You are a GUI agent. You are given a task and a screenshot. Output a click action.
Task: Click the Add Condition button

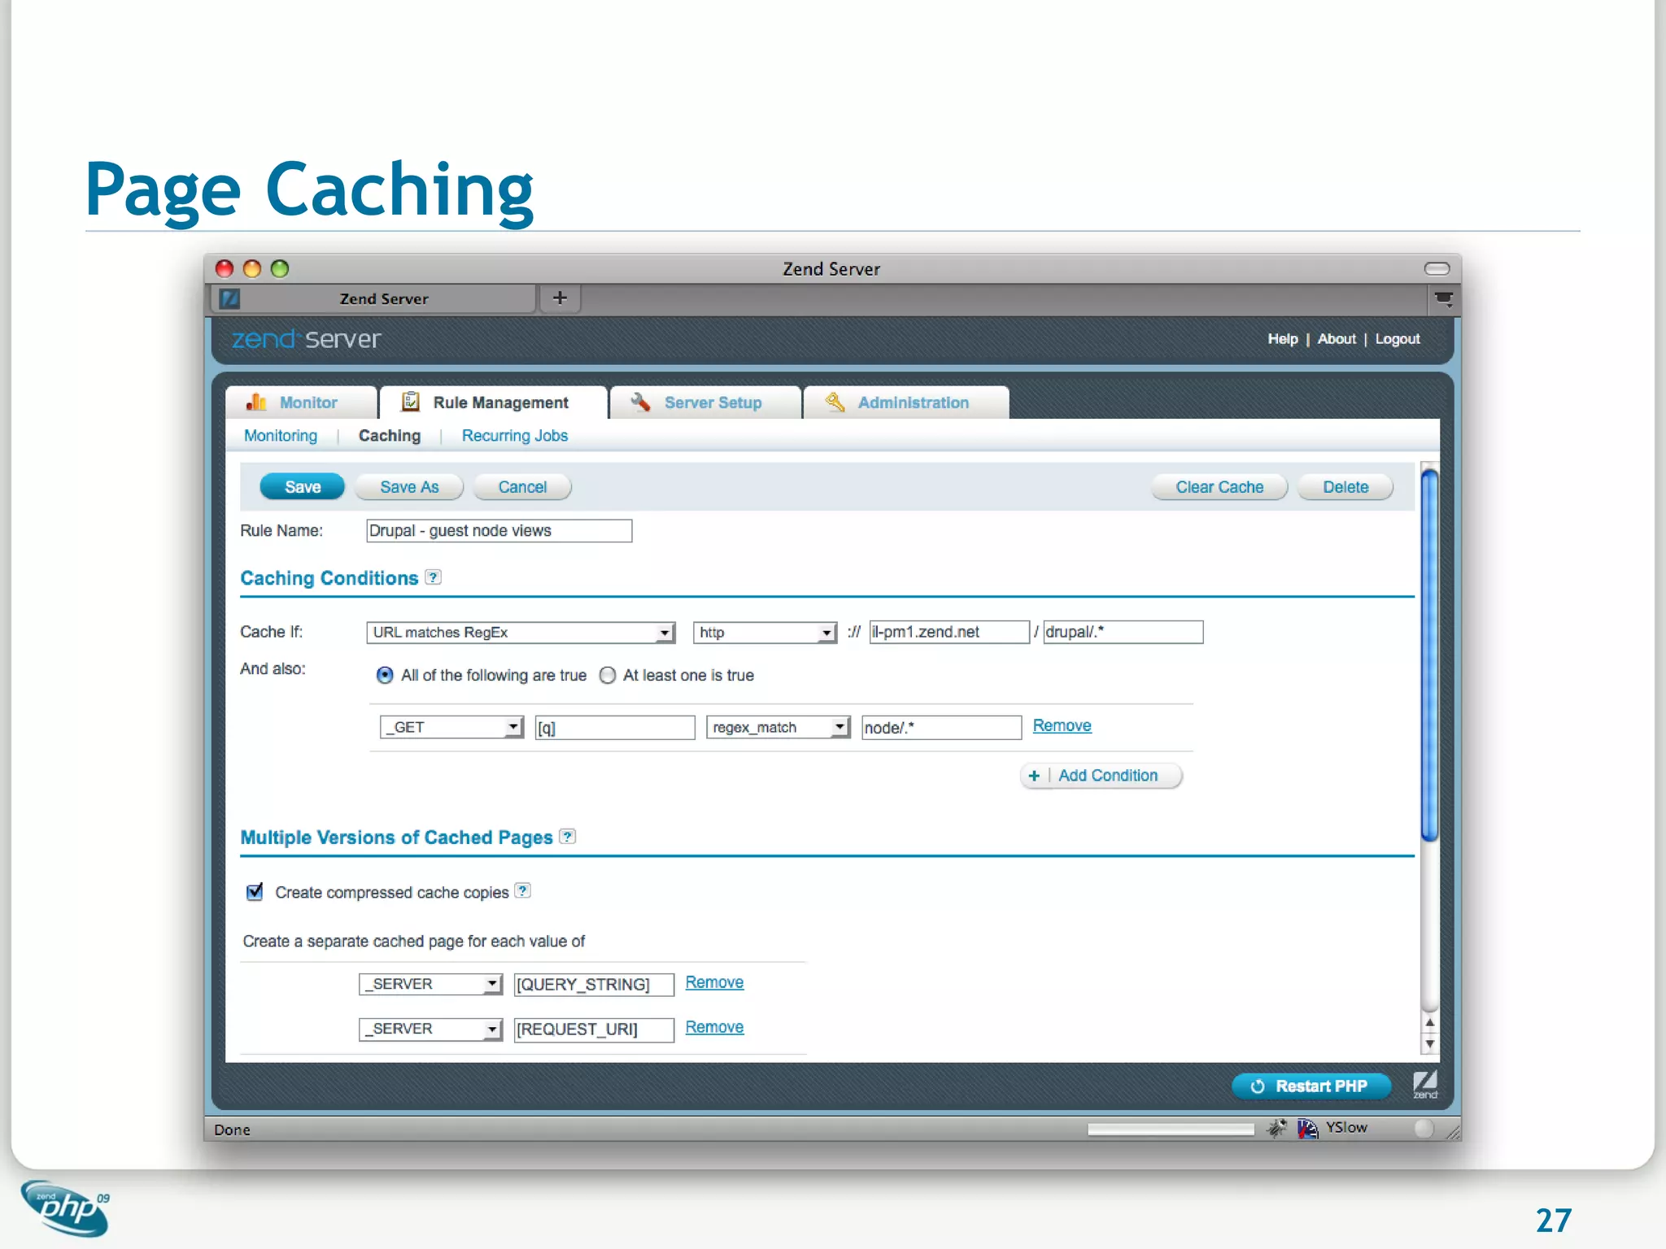click(x=1101, y=776)
